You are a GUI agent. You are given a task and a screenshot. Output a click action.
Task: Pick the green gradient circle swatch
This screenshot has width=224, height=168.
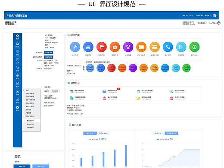click(187, 68)
